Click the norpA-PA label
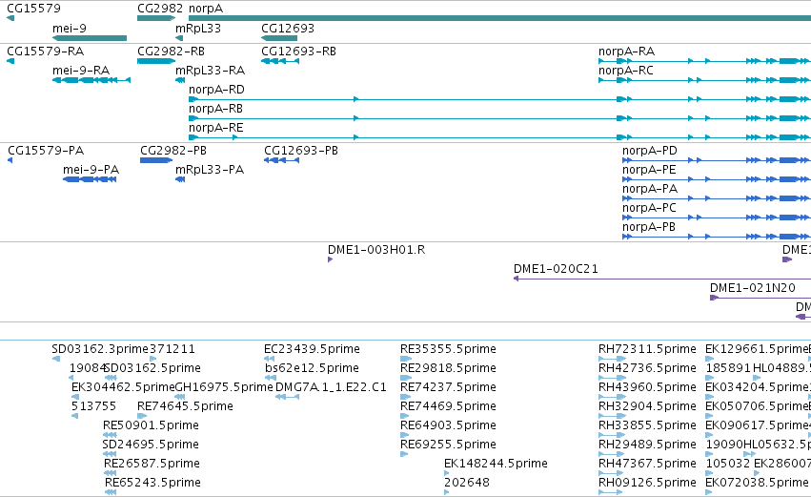Viewport: 811px width, 497px height. pos(650,189)
